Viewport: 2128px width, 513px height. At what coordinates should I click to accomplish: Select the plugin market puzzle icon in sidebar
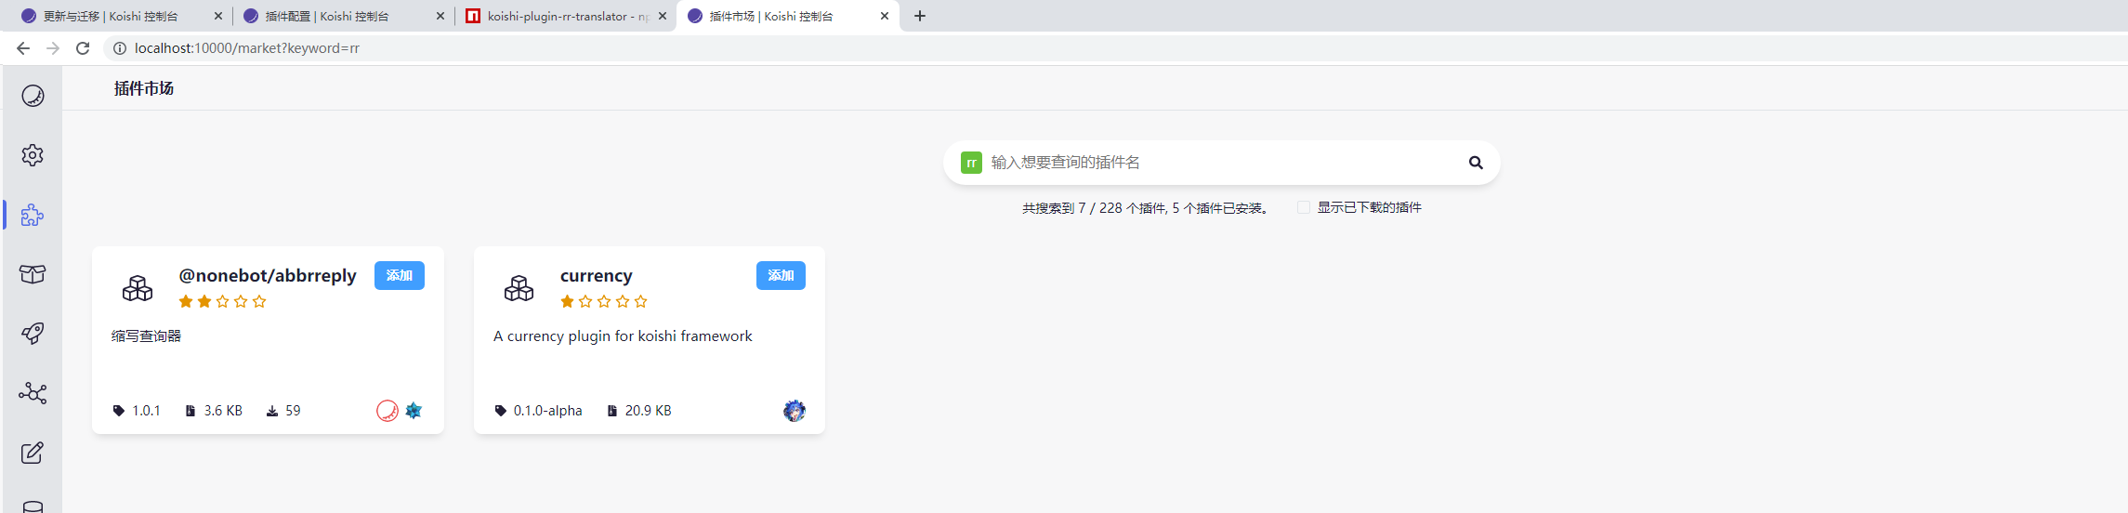click(x=33, y=215)
